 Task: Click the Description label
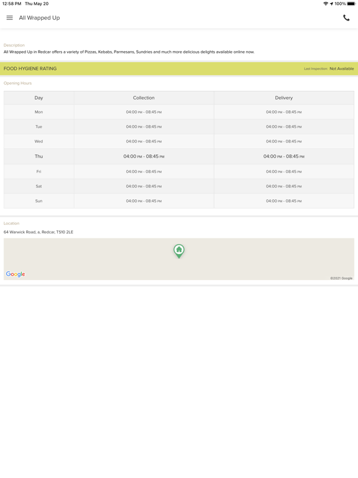(14, 45)
